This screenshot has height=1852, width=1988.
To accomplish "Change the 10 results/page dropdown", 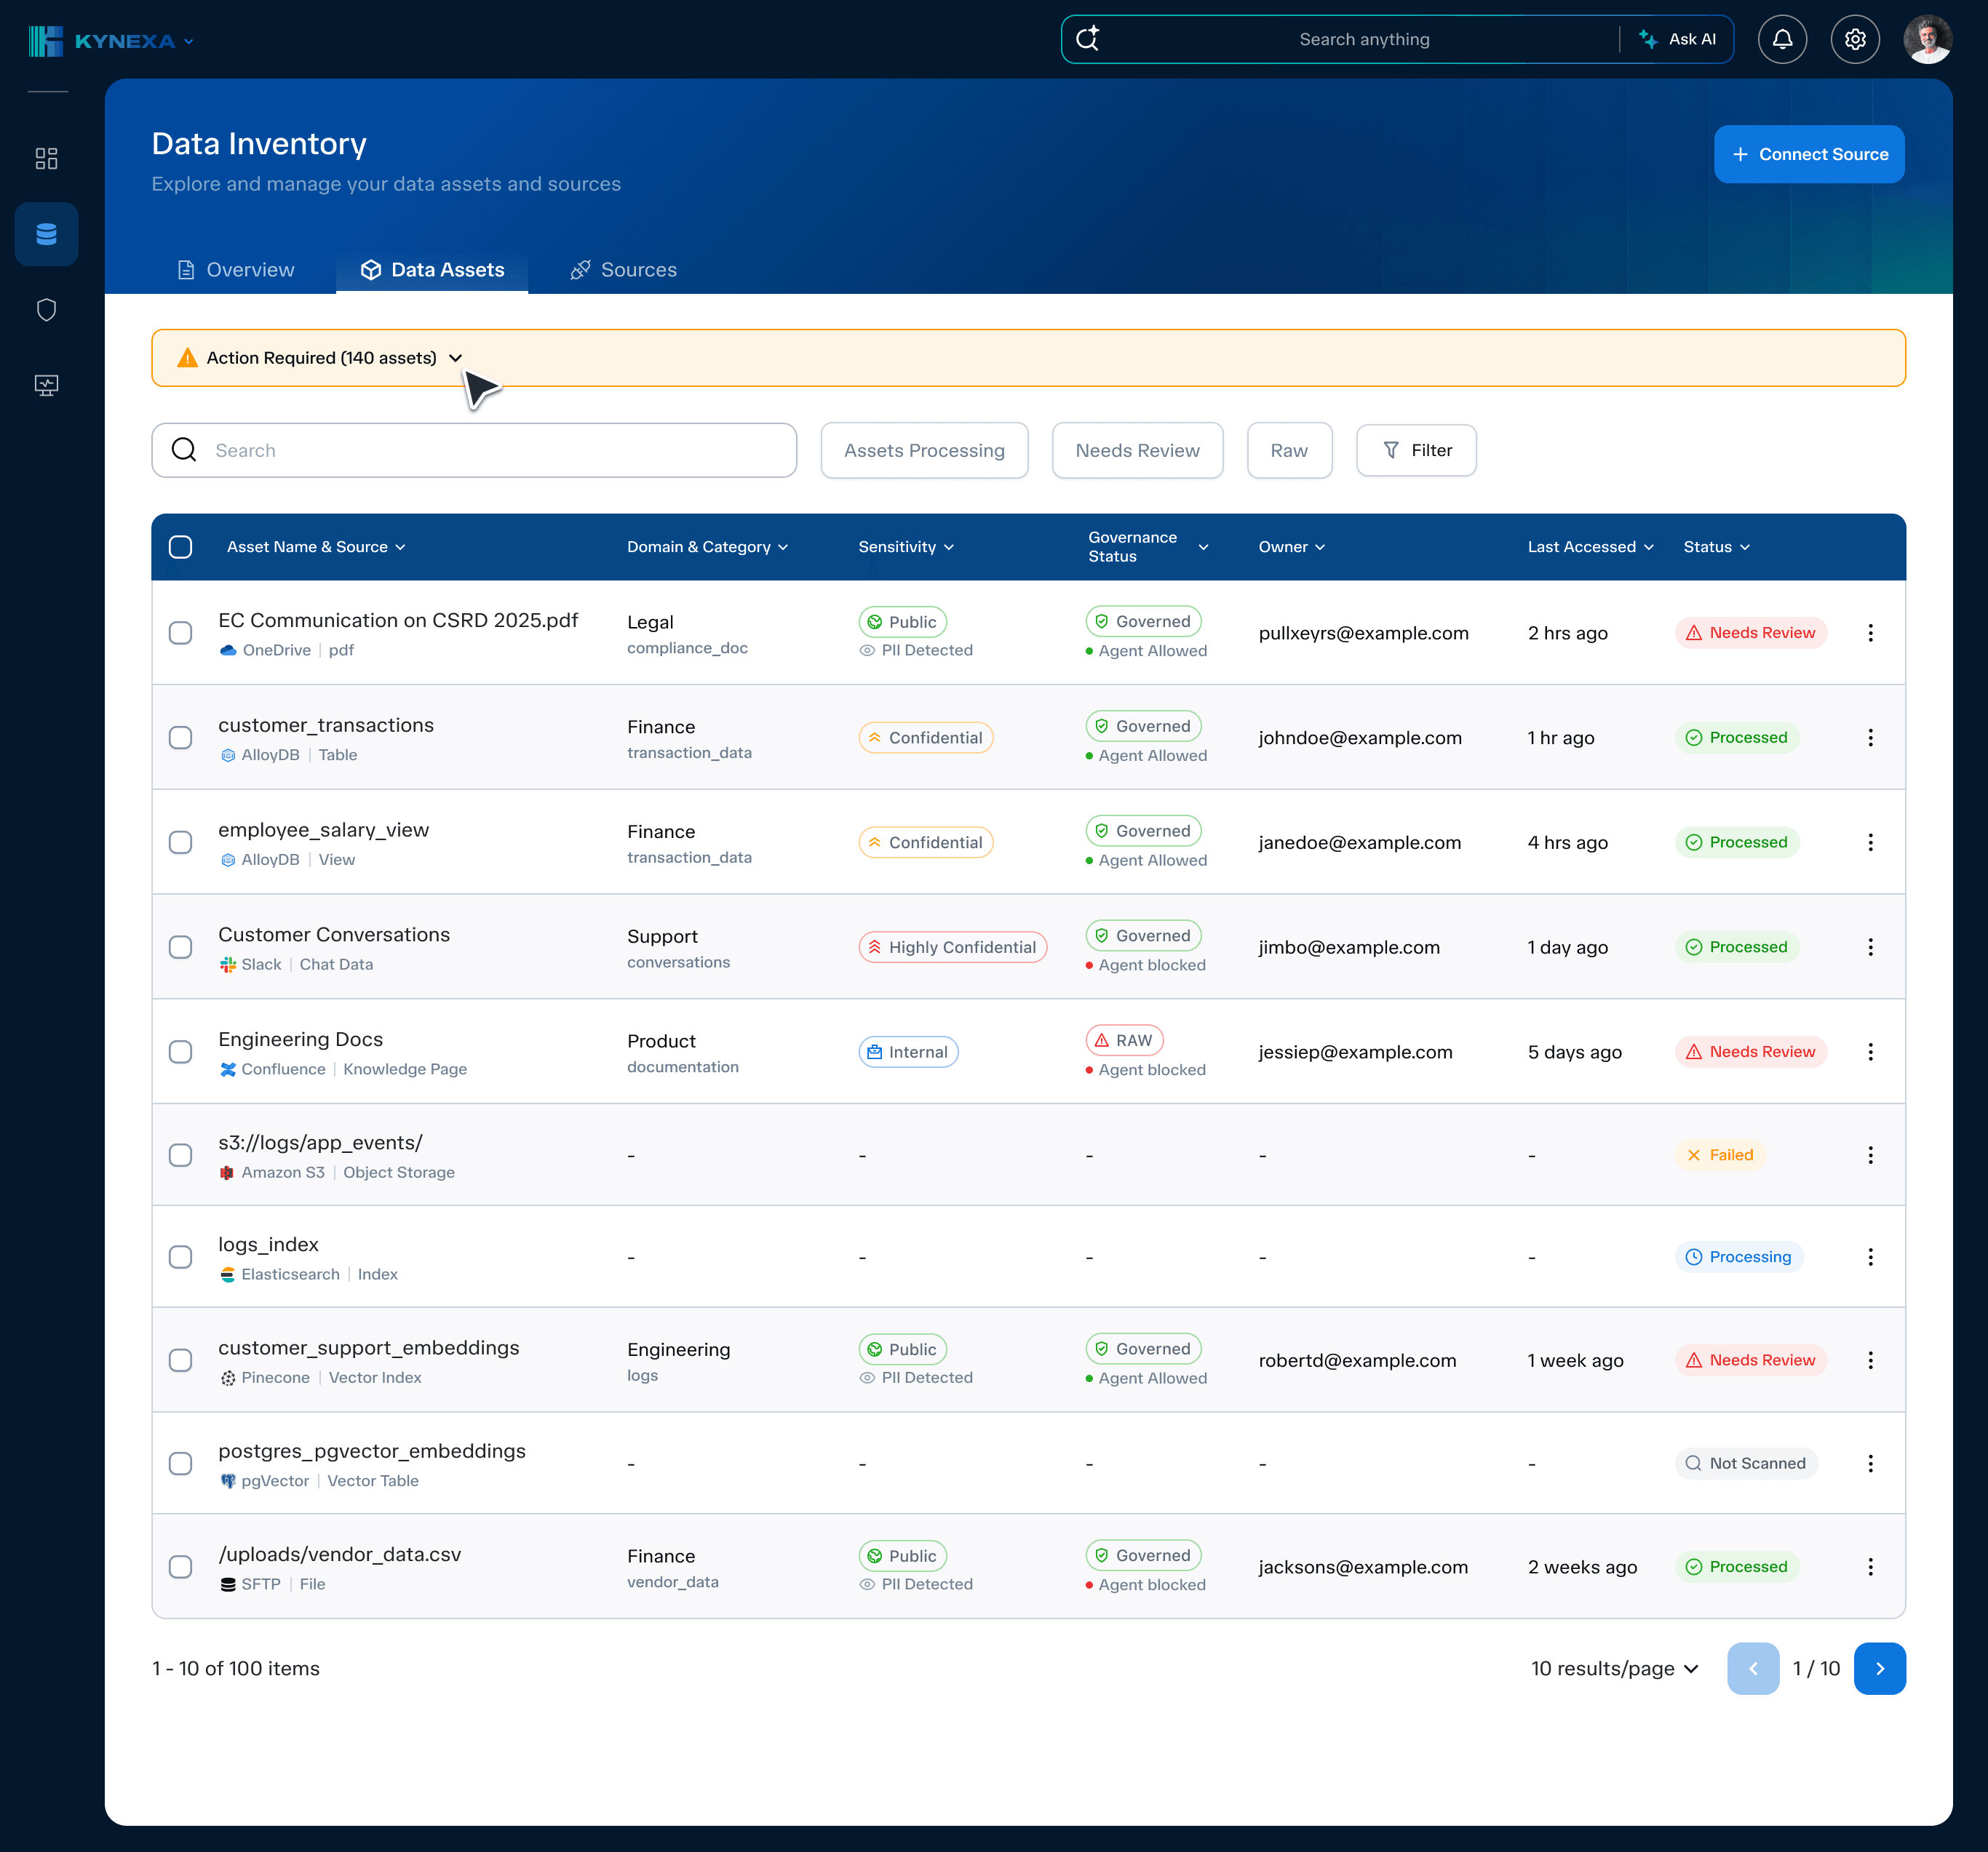I will pos(1615,1668).
